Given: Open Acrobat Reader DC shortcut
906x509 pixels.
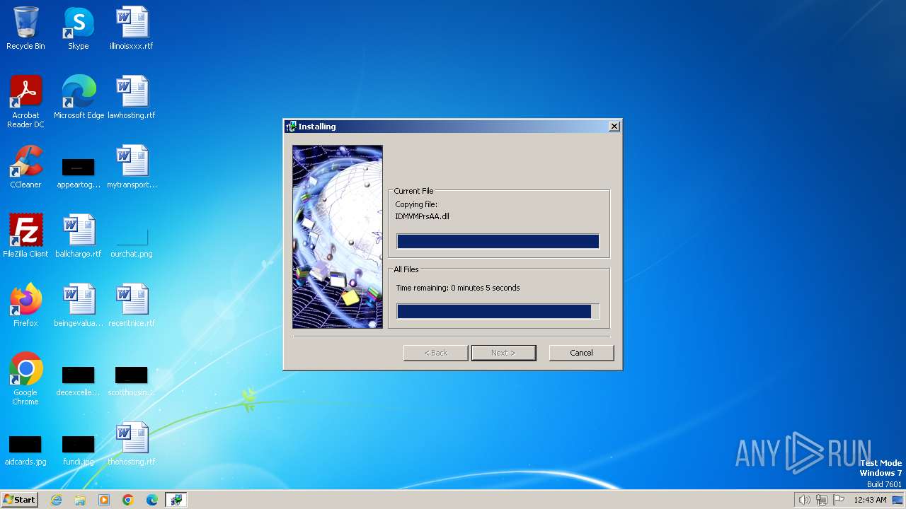Looking at the screenshot, I should point(25,101).
